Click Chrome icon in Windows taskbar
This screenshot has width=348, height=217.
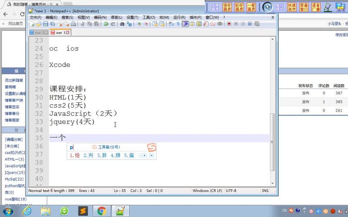coord(102,211)
